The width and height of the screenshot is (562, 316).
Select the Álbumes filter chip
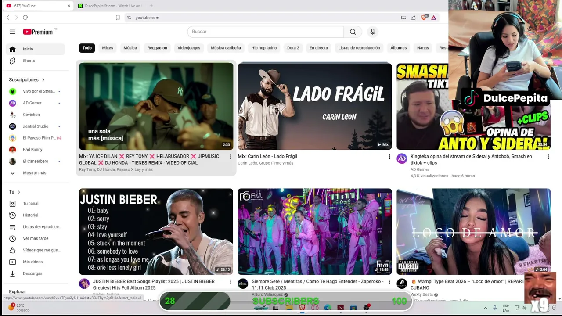click(x=399, y=48)
